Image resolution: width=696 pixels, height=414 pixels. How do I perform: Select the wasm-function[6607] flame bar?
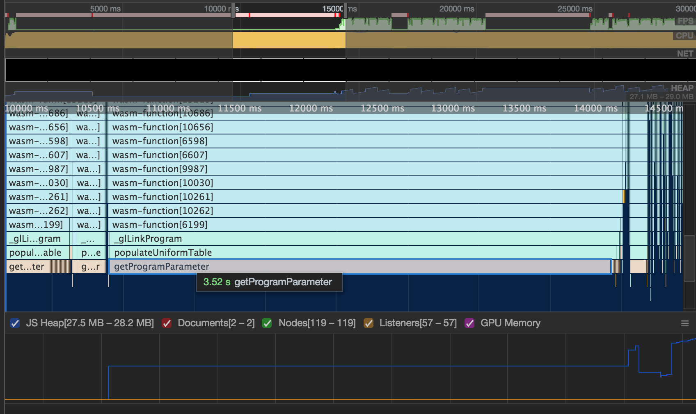[365, 155]
